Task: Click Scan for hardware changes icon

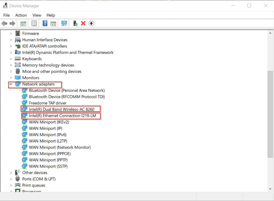Action: click(64, 23)
